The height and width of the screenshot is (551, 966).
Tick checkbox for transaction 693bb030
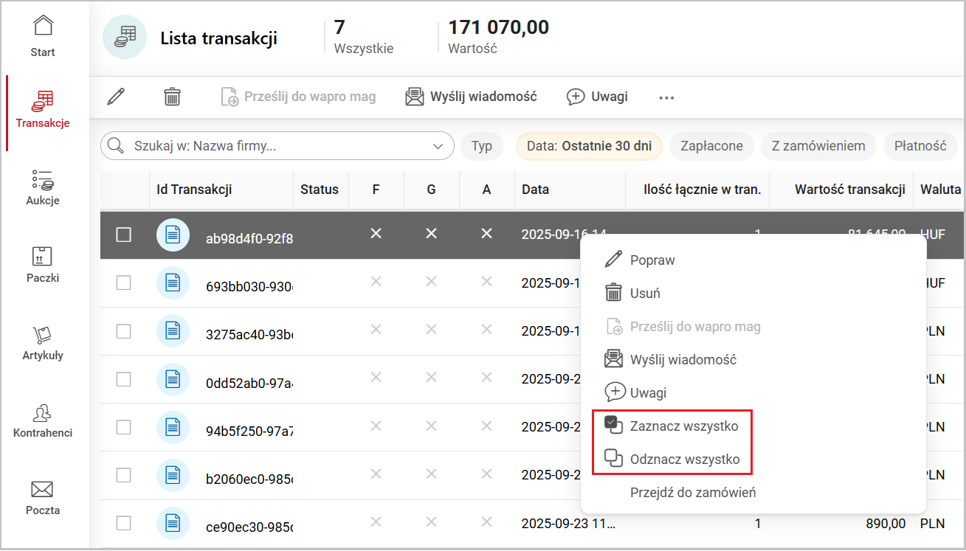[x=124, y=283]
